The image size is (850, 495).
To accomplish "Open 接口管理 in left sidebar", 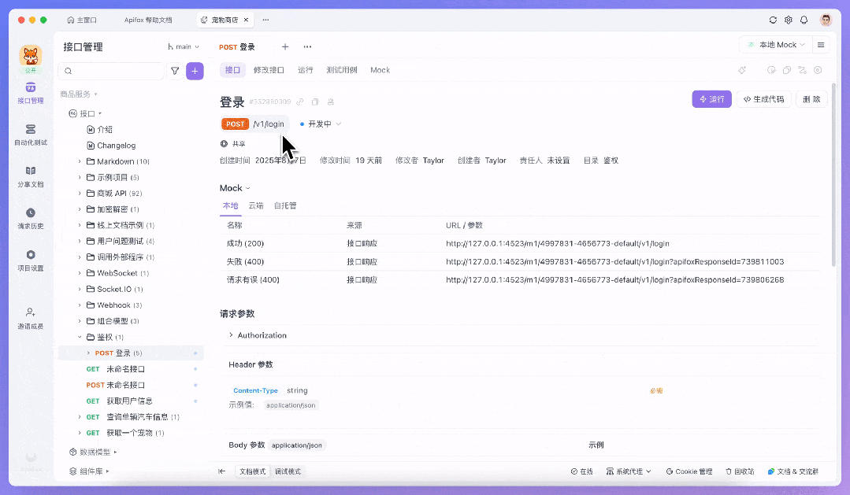I will pyautogui.click(x=31, y=93).
